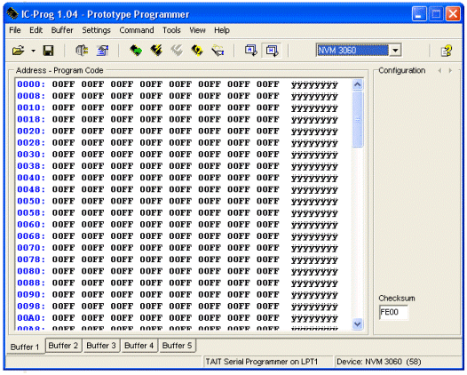Toggle the second view mode toolbar button

point(273,51)
